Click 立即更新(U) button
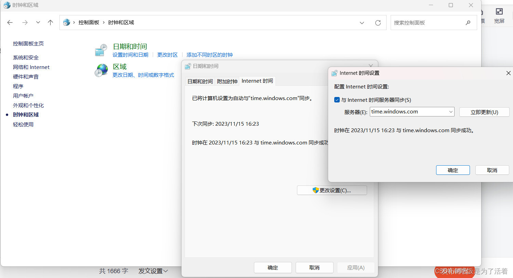This screenshot has height=278, width=513. pyautogui.click(x=484, y=112)
